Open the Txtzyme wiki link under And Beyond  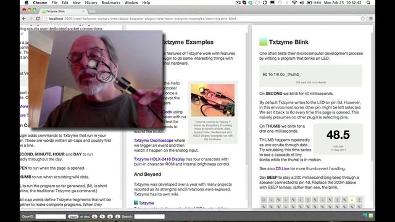tap(146, 203)
